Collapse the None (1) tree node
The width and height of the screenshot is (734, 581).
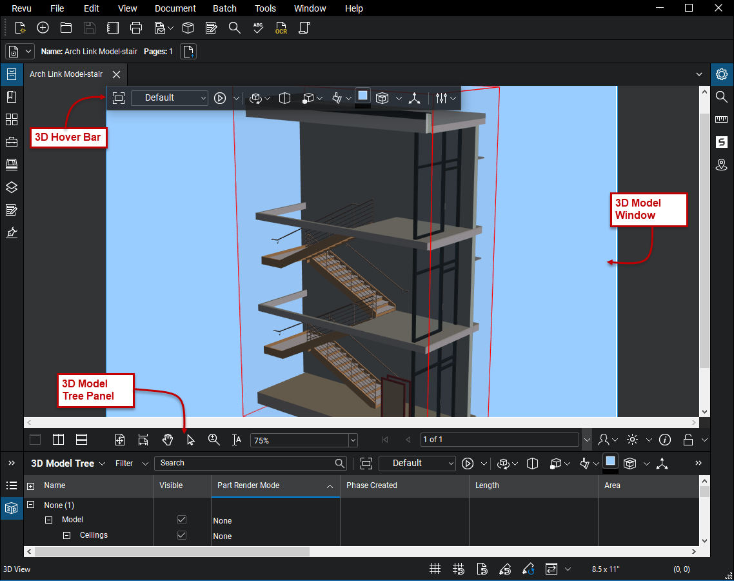point(30,505)
